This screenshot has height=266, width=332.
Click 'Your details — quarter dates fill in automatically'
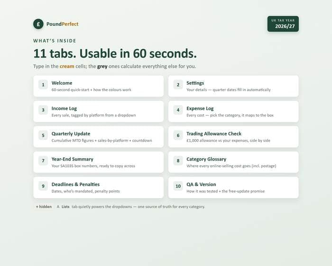click(229, 90)
